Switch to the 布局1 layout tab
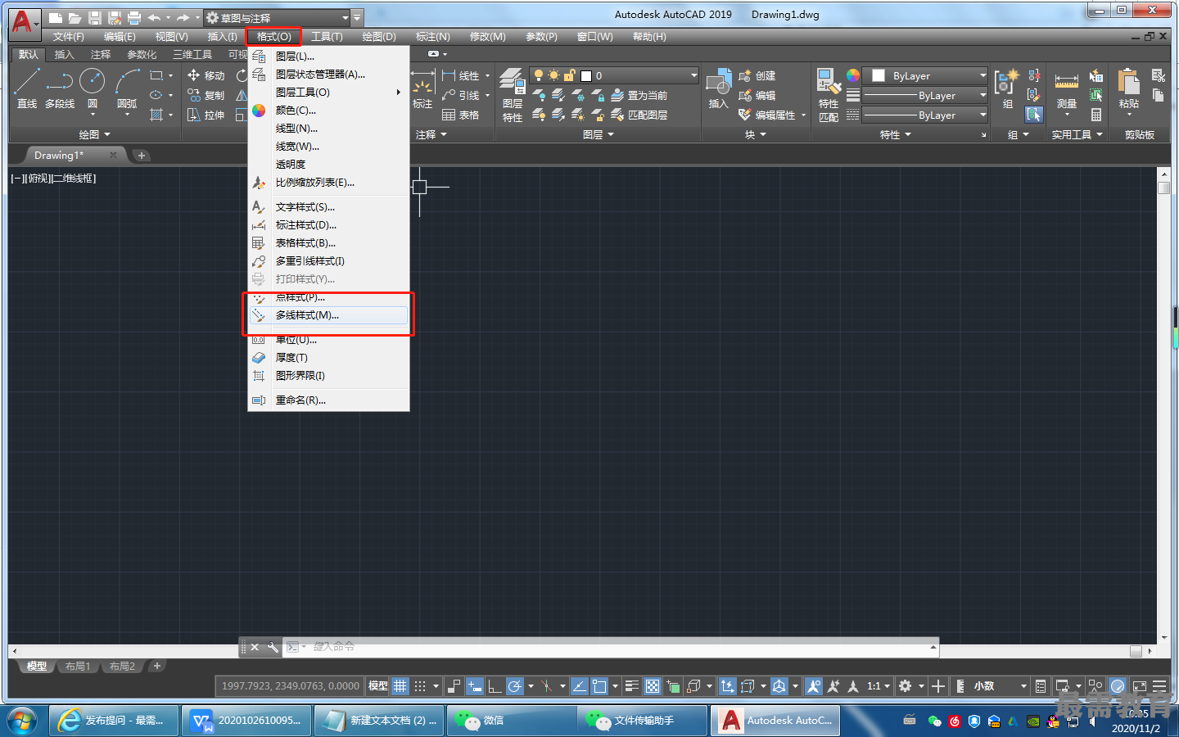The height and width of the screenshot is (737, 1179). tap(78, 667)
